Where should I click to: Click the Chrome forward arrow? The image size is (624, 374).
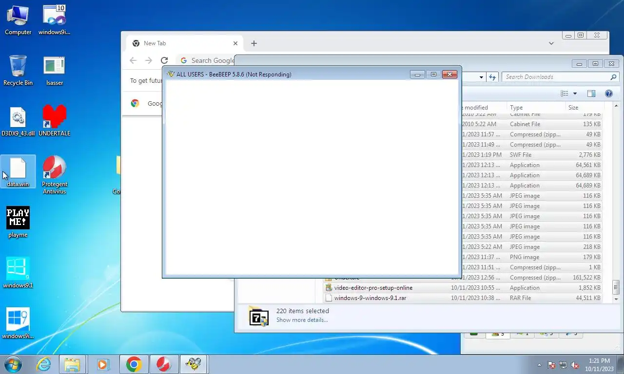point(149,60)
